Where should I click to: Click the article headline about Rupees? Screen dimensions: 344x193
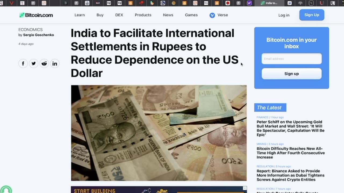point(155,53)
